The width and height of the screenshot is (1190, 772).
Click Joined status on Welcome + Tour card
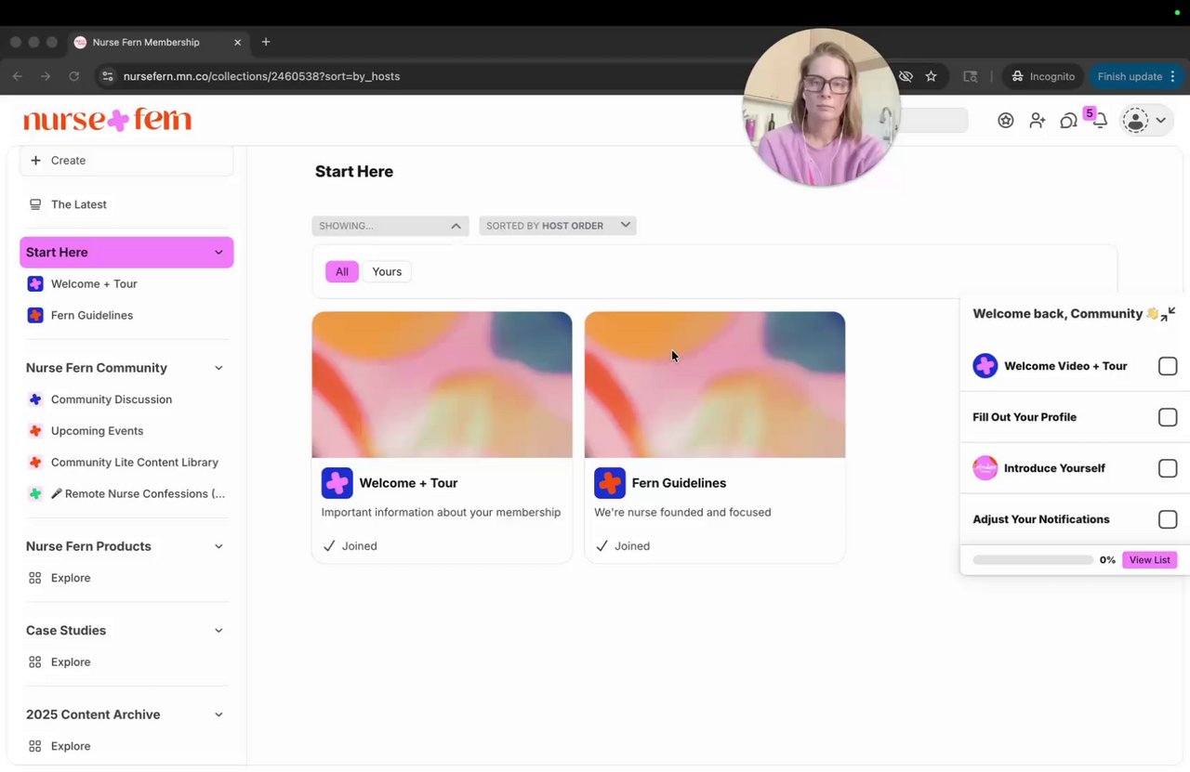point(350,546)
